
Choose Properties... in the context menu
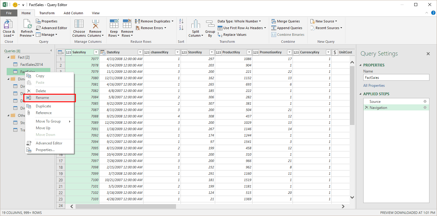point(50,150)
